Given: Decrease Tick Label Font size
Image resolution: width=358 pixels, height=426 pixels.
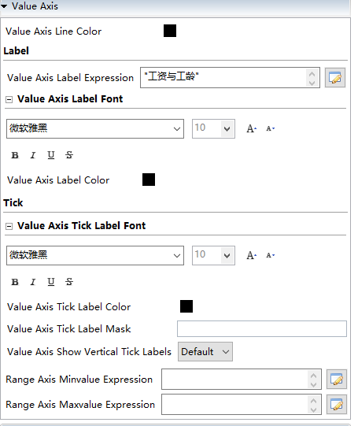Looking at the screenshot, I should click(x=270, y=255).
